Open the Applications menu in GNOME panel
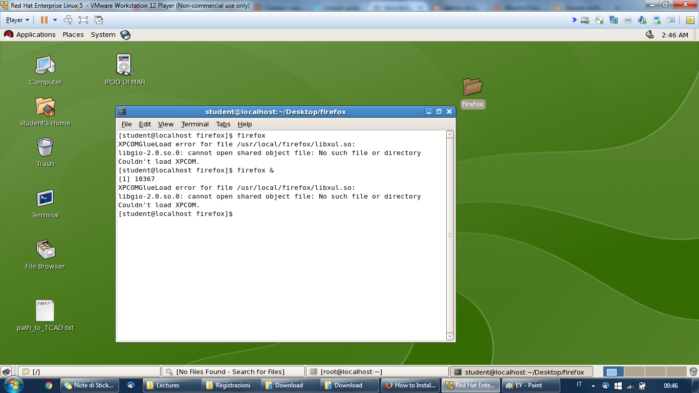 35,35
